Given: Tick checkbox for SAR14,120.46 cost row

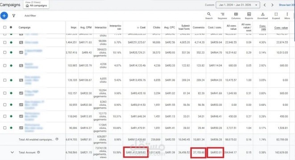Looking at the screenshot, I should click(5, 66).
